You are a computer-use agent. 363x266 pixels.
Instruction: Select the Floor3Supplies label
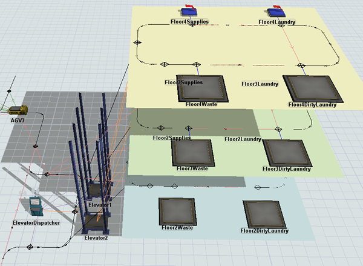(183, 82)
